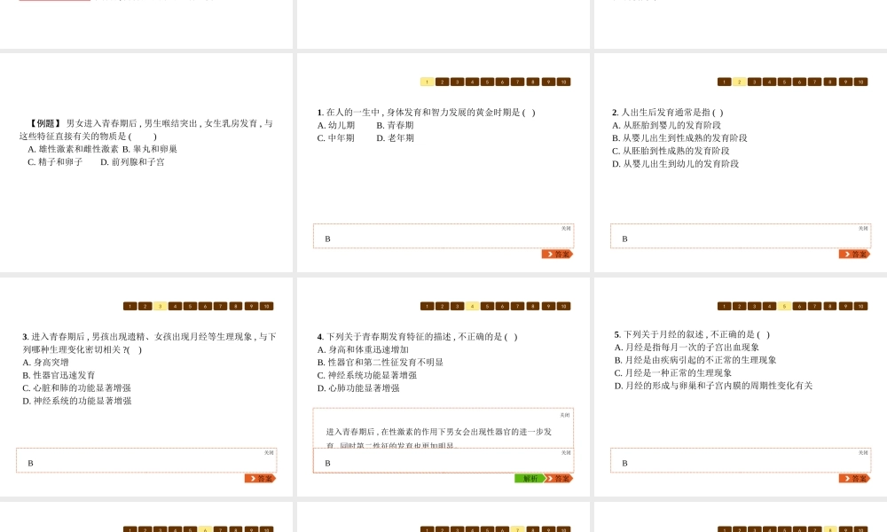The height and width of the screenshot is (532, 887).
Task: Click 答案 button on question 3 slide
Action: (260, 478)
